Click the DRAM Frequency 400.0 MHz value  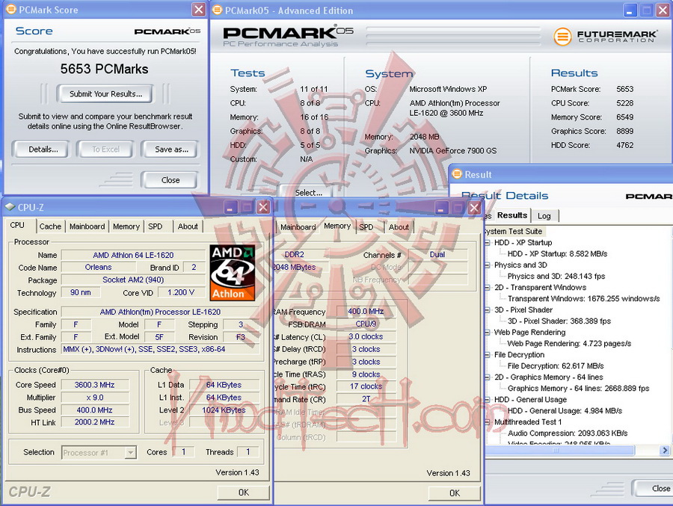366,311
